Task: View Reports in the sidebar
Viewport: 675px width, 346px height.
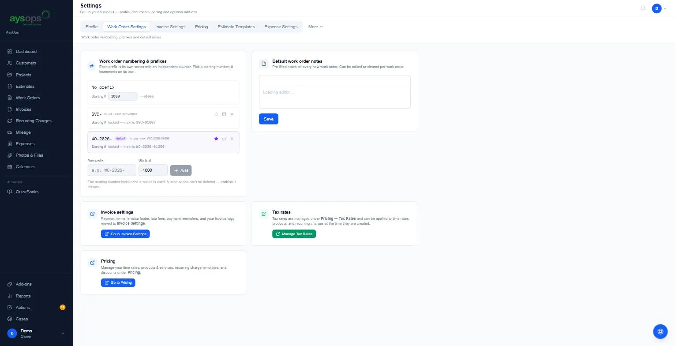Action: 36,296
